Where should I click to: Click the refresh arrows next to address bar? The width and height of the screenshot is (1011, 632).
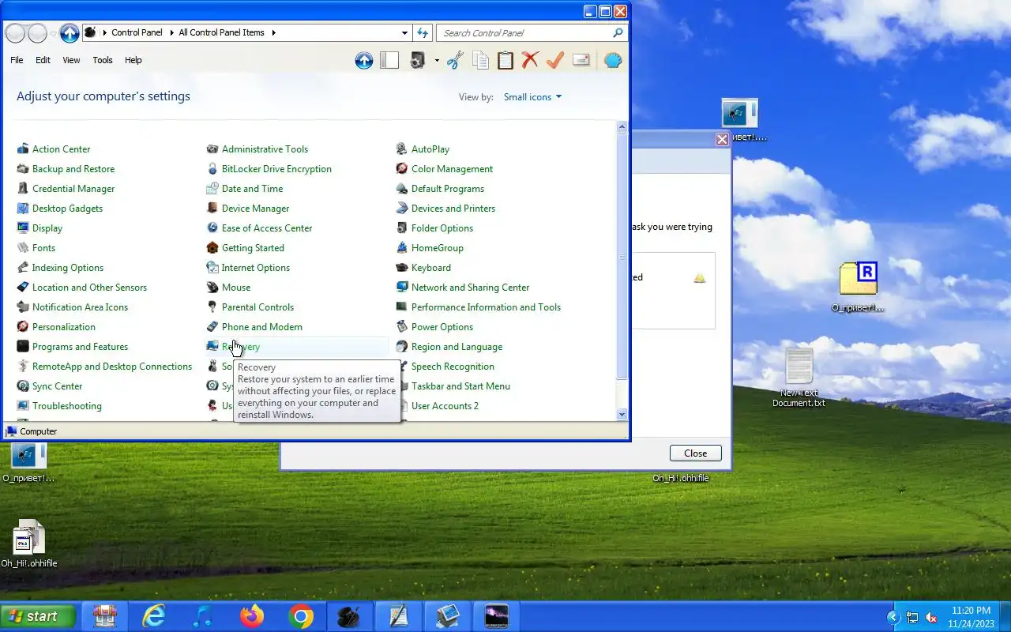click(x=423, y=32)
